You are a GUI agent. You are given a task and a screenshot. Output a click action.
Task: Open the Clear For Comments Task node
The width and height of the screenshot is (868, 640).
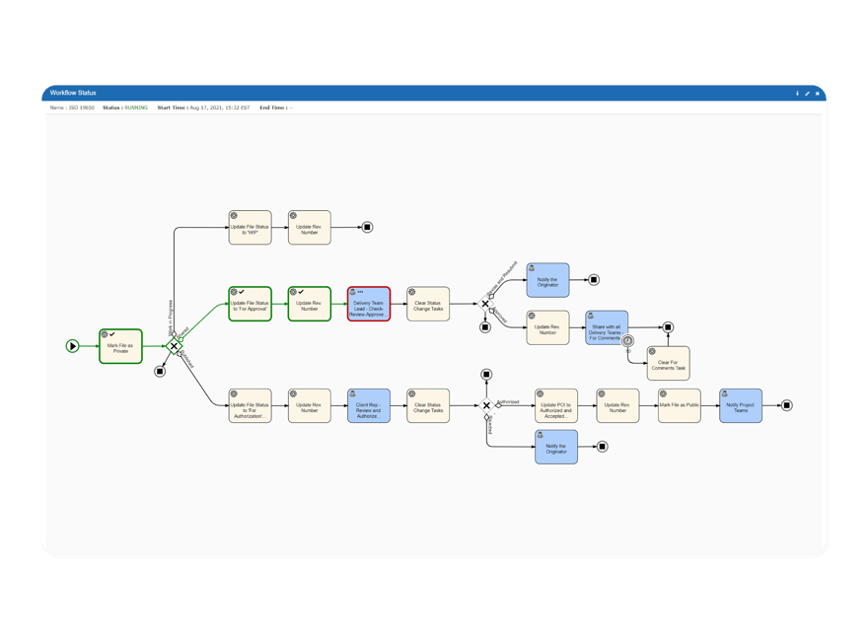pos(668,363)
